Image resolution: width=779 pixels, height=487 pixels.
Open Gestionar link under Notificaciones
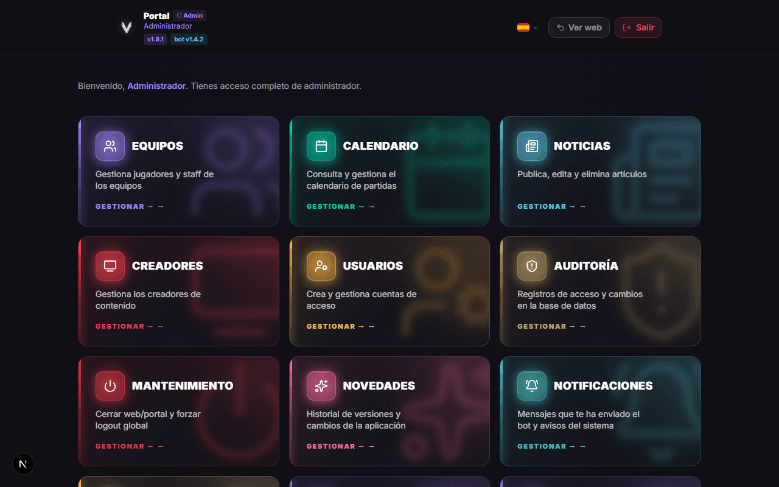(x=551, y=446)
